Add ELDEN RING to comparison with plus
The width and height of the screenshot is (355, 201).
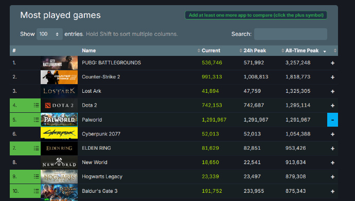pos(332,148)
